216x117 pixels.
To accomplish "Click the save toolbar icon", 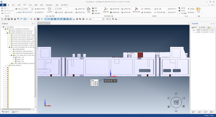I will point(9,19).
